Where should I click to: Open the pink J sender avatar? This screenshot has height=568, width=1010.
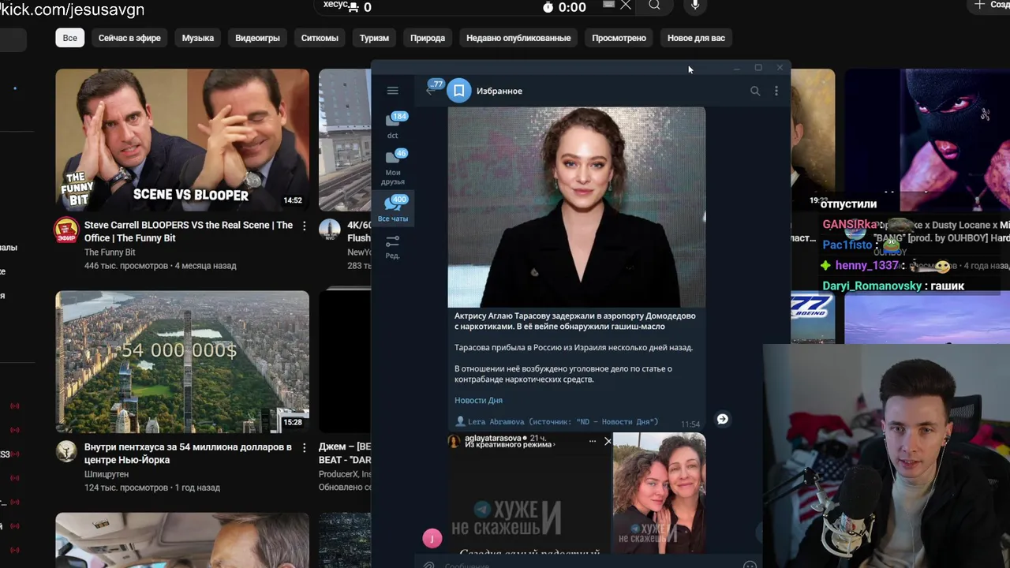(432, 538)
